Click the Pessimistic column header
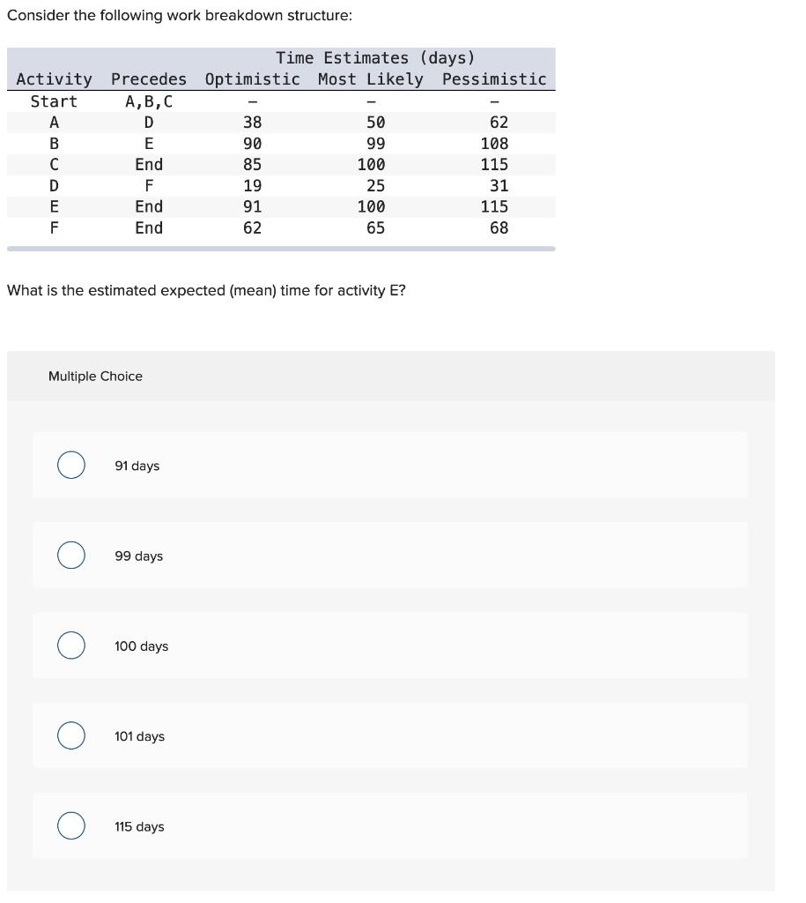 pos(495,79)
